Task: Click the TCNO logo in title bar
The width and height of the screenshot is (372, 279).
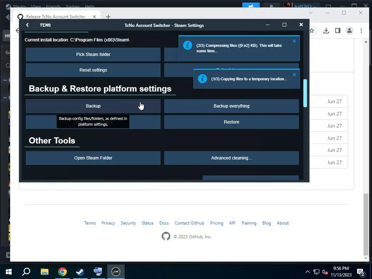Action: [45, 25]
